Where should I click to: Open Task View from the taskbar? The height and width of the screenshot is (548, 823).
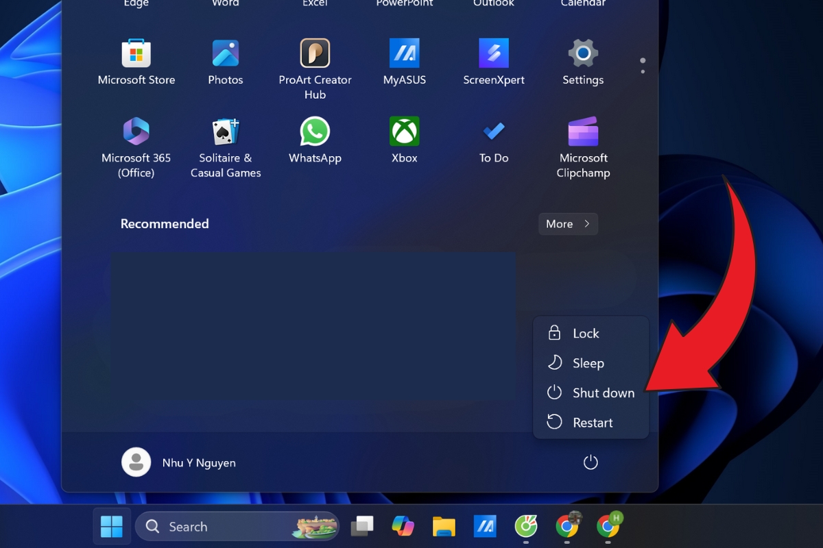(x=362, y=526)
